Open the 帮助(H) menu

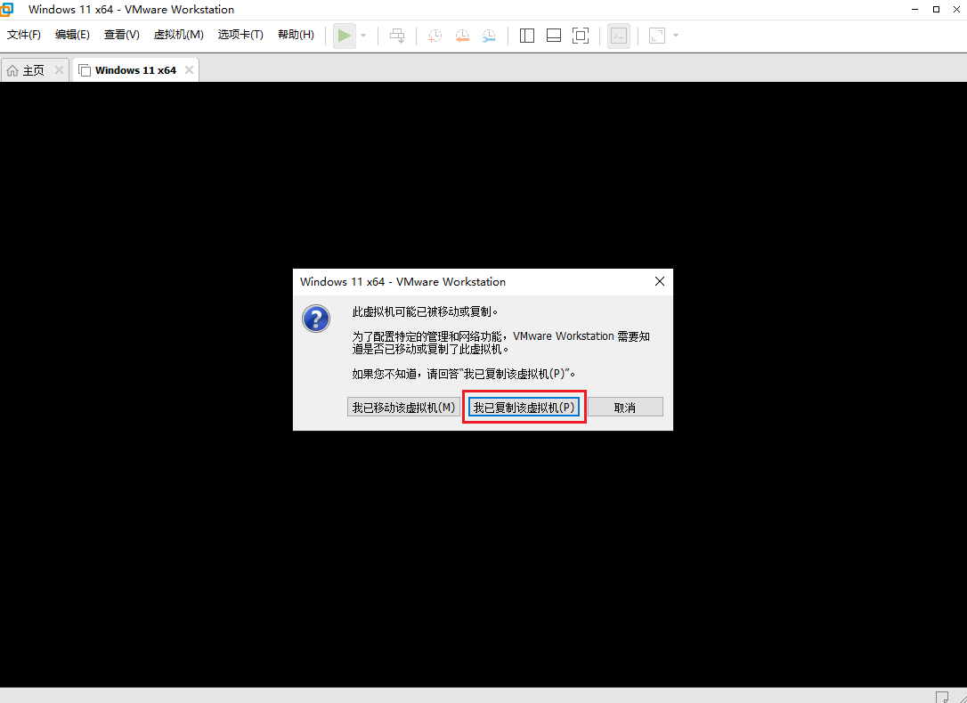click(x=296, y=35)
